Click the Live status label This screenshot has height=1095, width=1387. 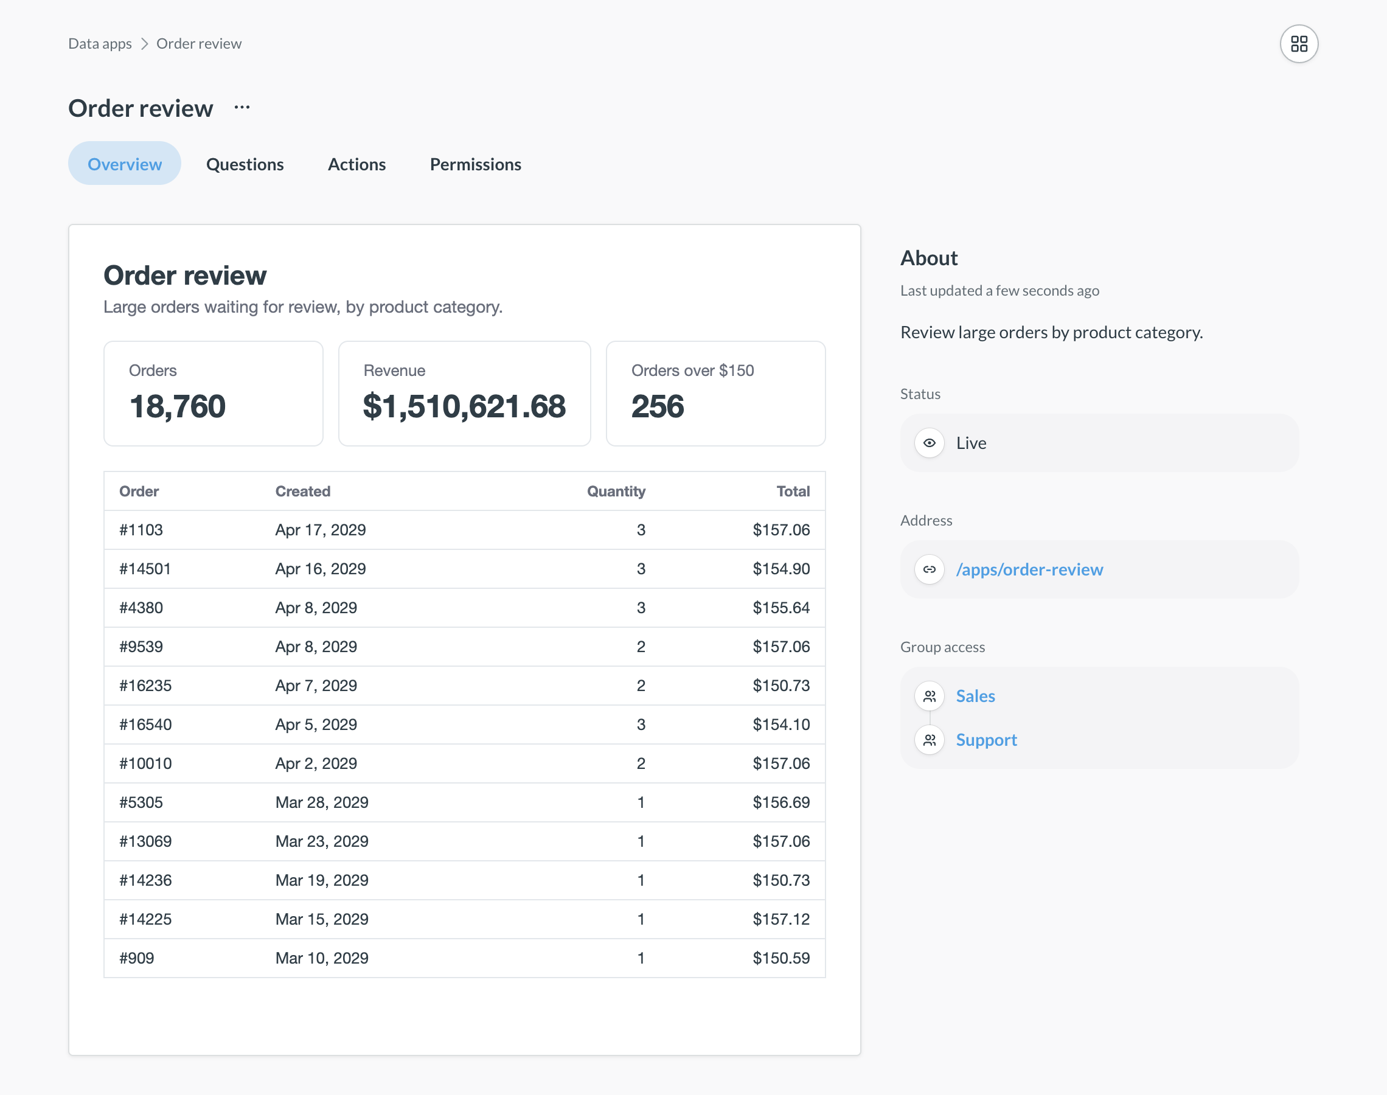click(970, 443)
